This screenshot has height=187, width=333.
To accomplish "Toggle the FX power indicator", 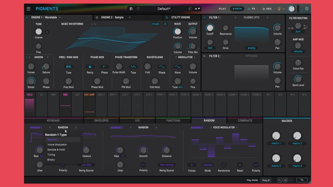I will [x=249, y=9].
